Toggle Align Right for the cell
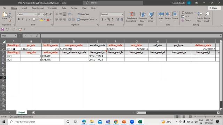 click(x=64, y=19)
